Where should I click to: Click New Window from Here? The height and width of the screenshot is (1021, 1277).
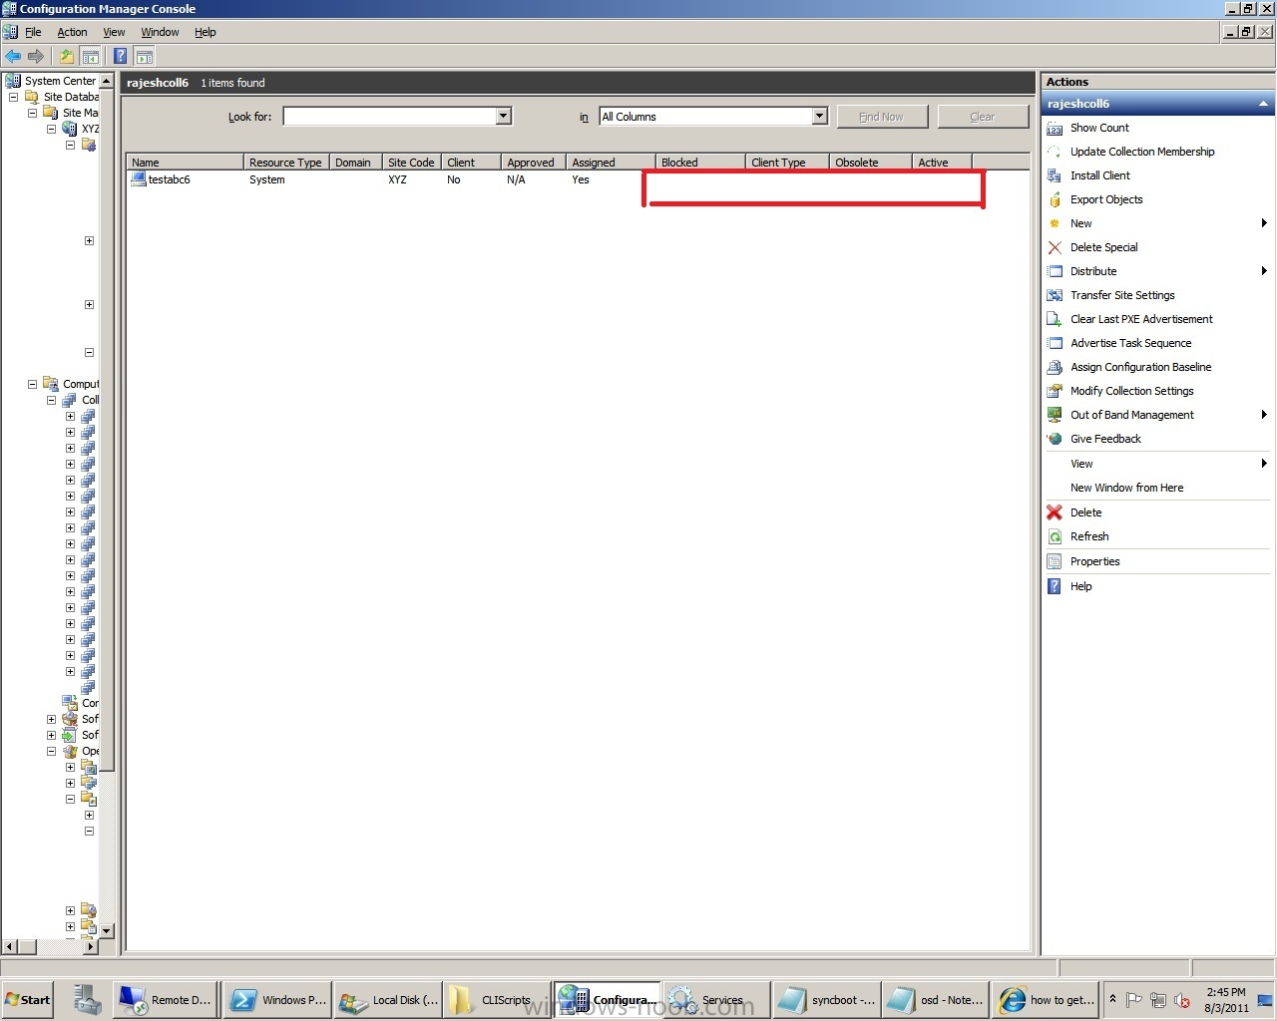[1126, 488]
